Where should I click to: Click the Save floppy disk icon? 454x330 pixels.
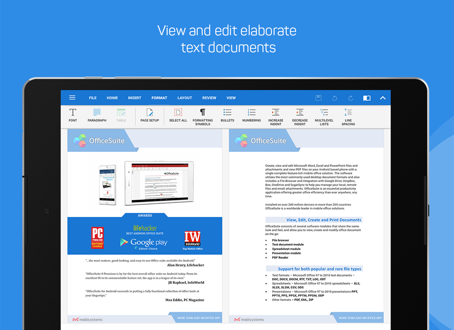tap(318, 98)
